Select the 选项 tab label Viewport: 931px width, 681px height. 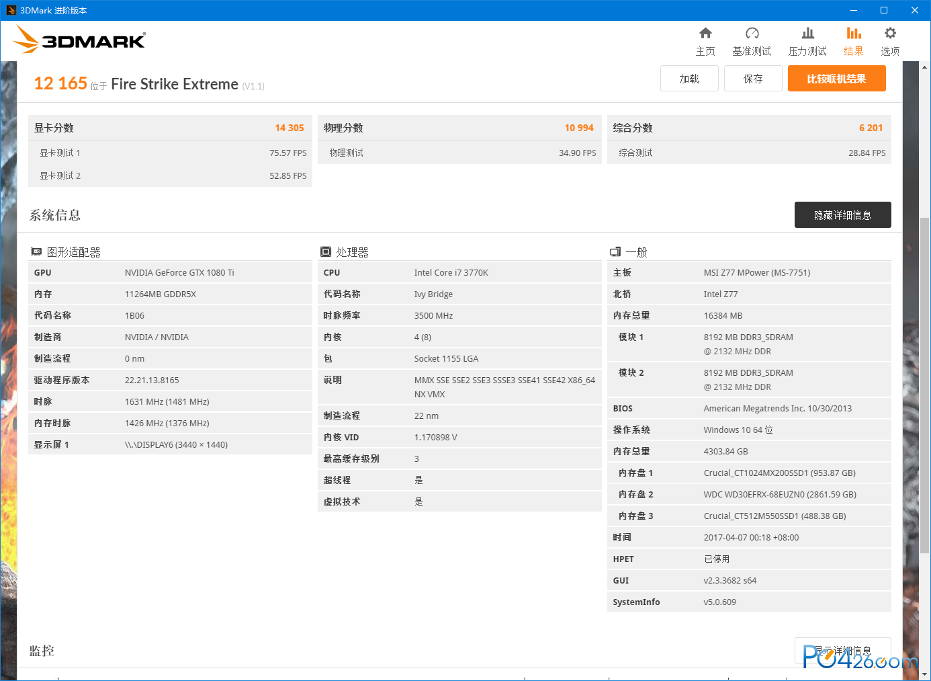890,51
